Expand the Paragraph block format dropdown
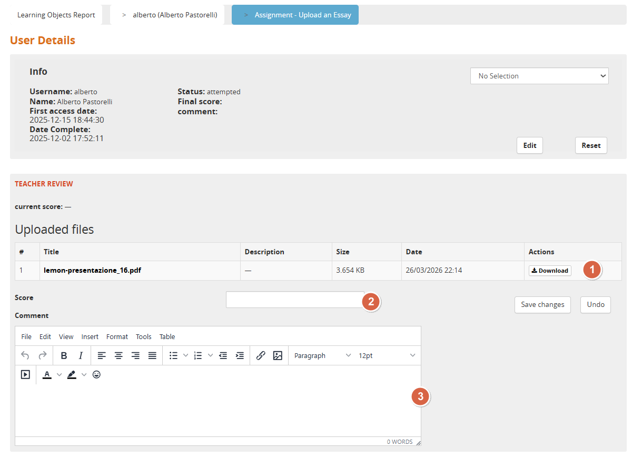The image size is (642, 467). [322, 355]
